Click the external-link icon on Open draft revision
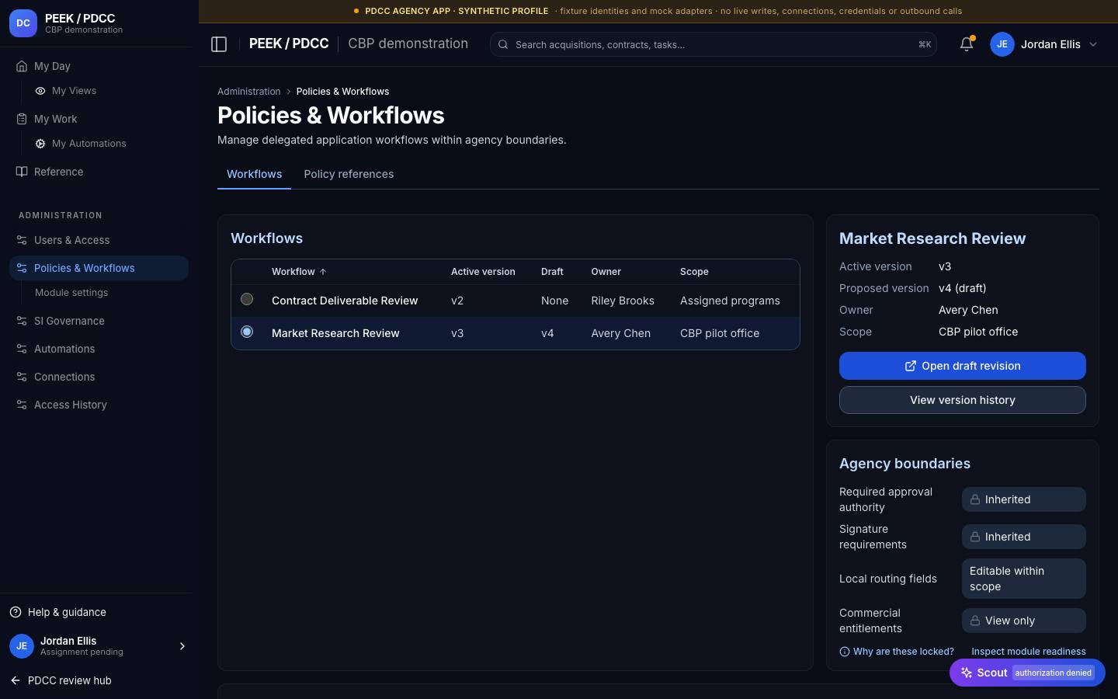Image resolution: width=1118 pixels, height=699 pixels. pyautogui.click(x=911, y=366)
